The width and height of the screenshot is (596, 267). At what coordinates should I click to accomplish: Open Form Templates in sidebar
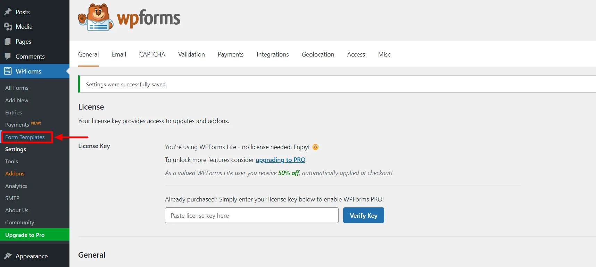[25, 137]
